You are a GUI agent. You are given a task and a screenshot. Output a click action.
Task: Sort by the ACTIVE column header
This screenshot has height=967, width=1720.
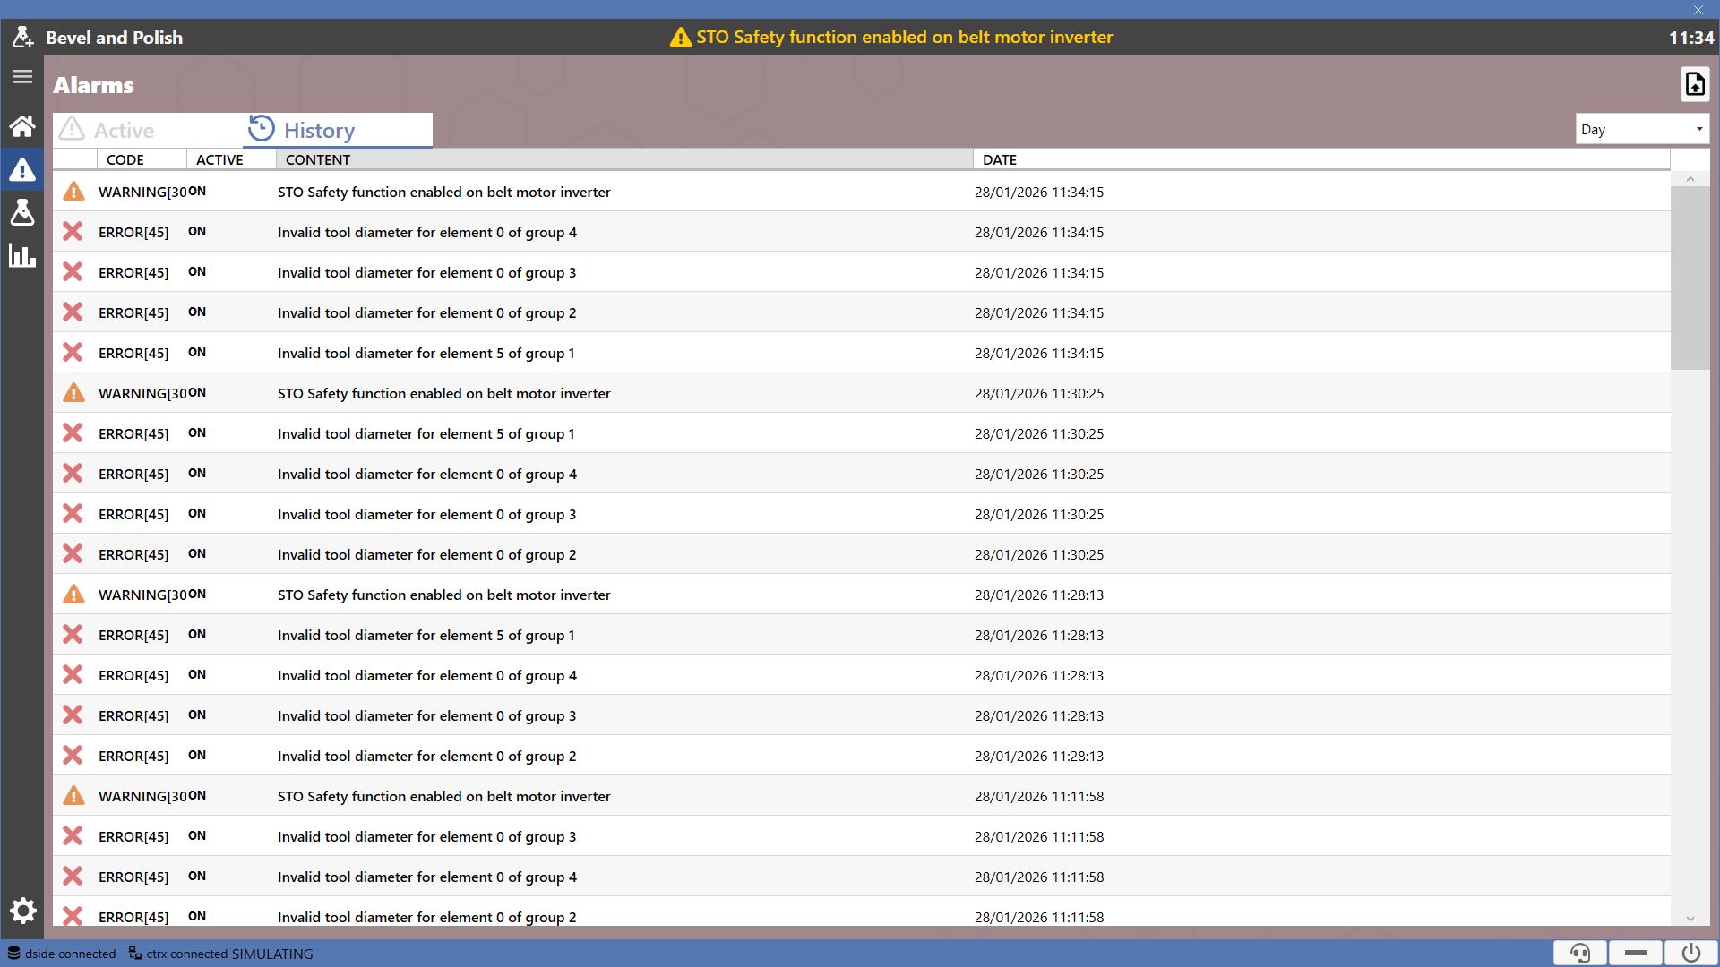pyautogui.click(x=231, y=159)
